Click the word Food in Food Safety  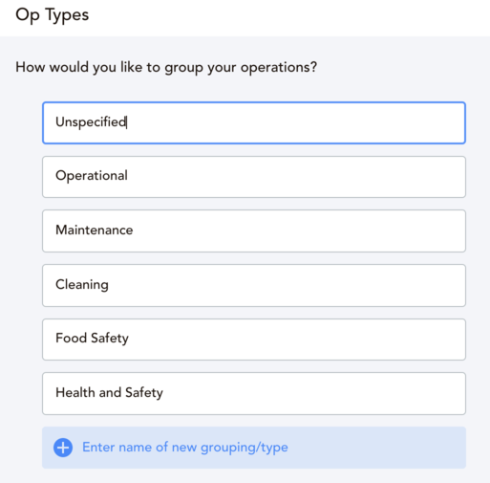[71, 338]
